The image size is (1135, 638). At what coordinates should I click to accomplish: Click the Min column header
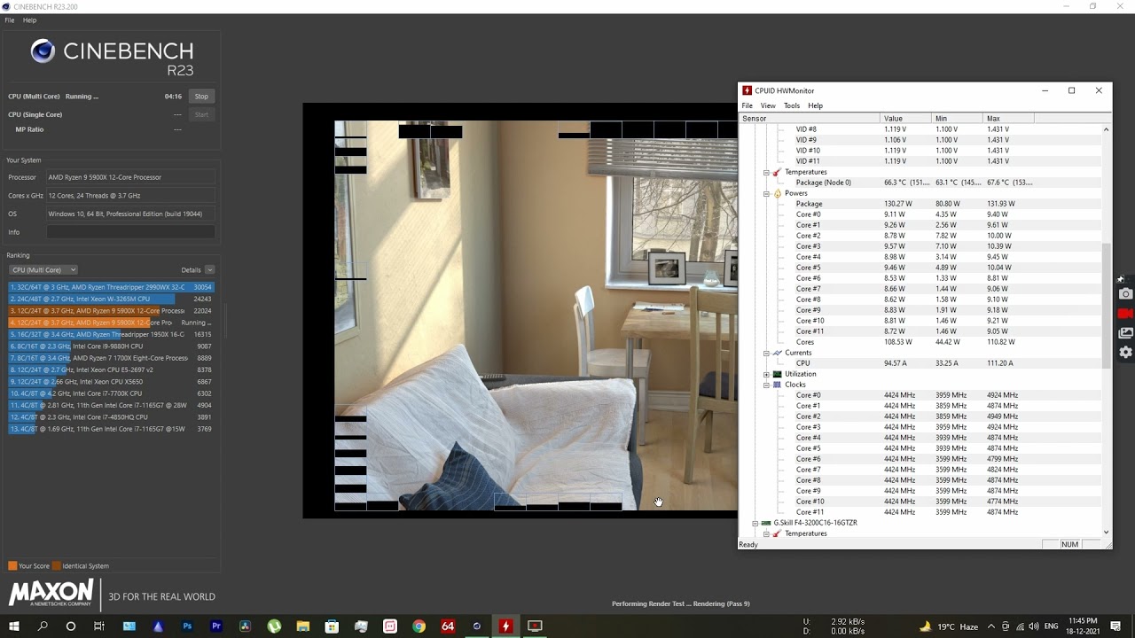(957, 119)
